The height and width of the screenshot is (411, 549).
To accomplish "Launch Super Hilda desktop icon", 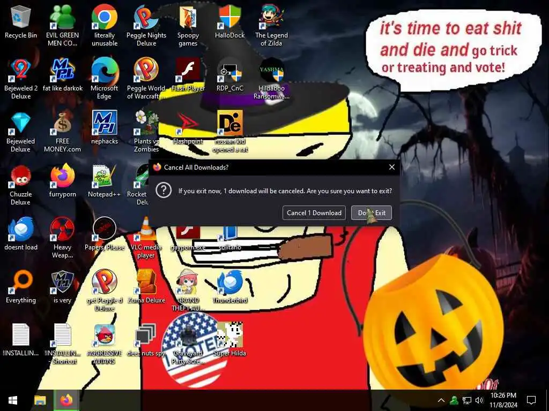I will click(230, 340).
